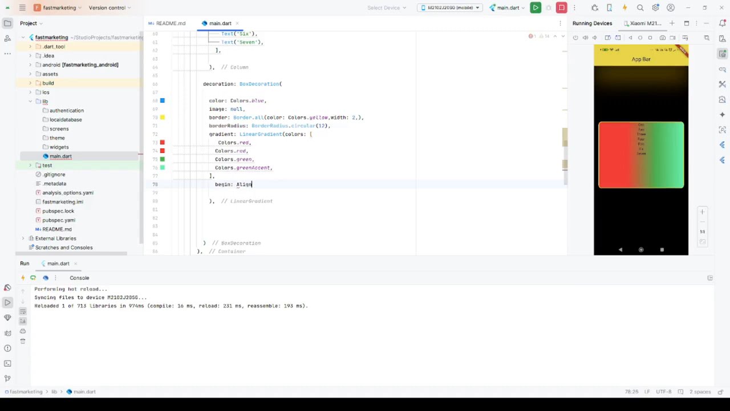Expand External Libraries node
The image size is (730, 411).
point(23,238)
